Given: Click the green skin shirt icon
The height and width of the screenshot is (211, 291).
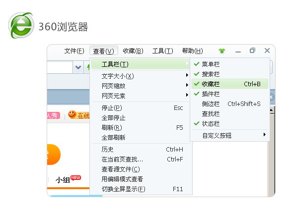Looking at the screenshot, I should point(222,51).
